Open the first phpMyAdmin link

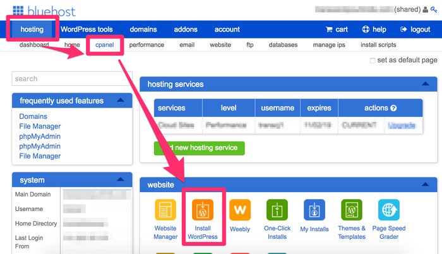pyautogui.click(x=40, y=136)
